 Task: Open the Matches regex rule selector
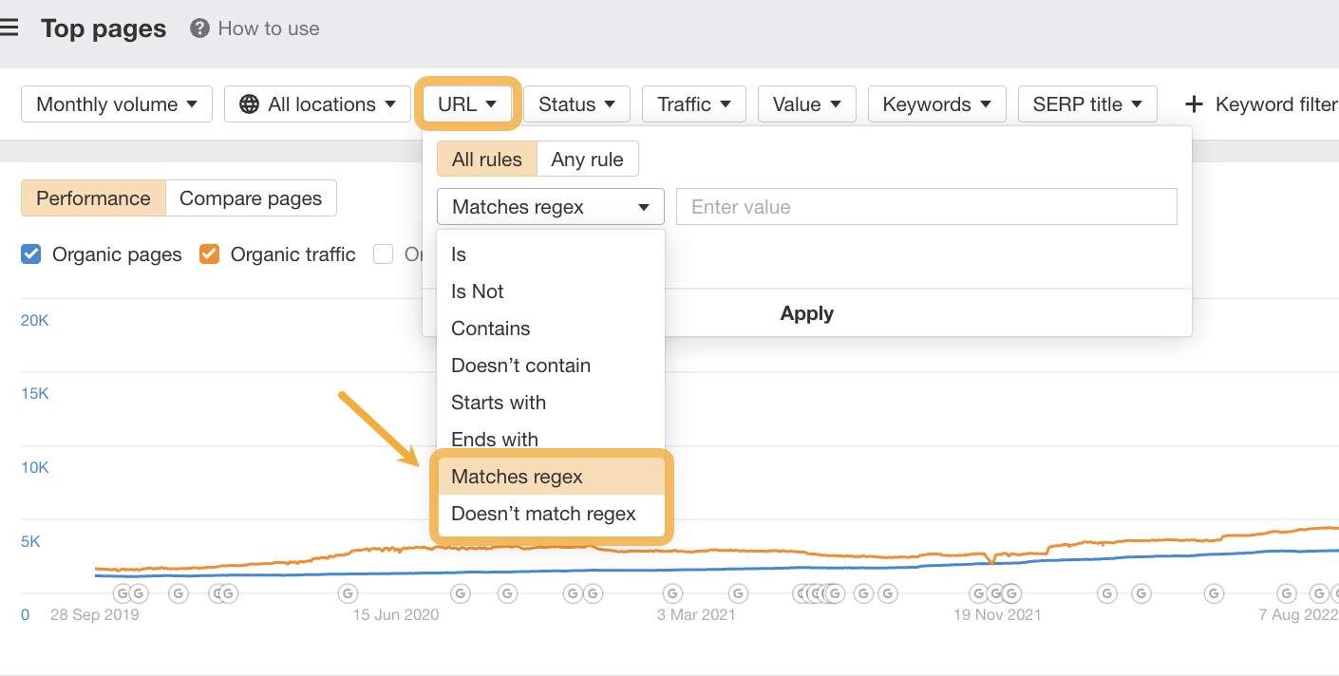point(551,207)
